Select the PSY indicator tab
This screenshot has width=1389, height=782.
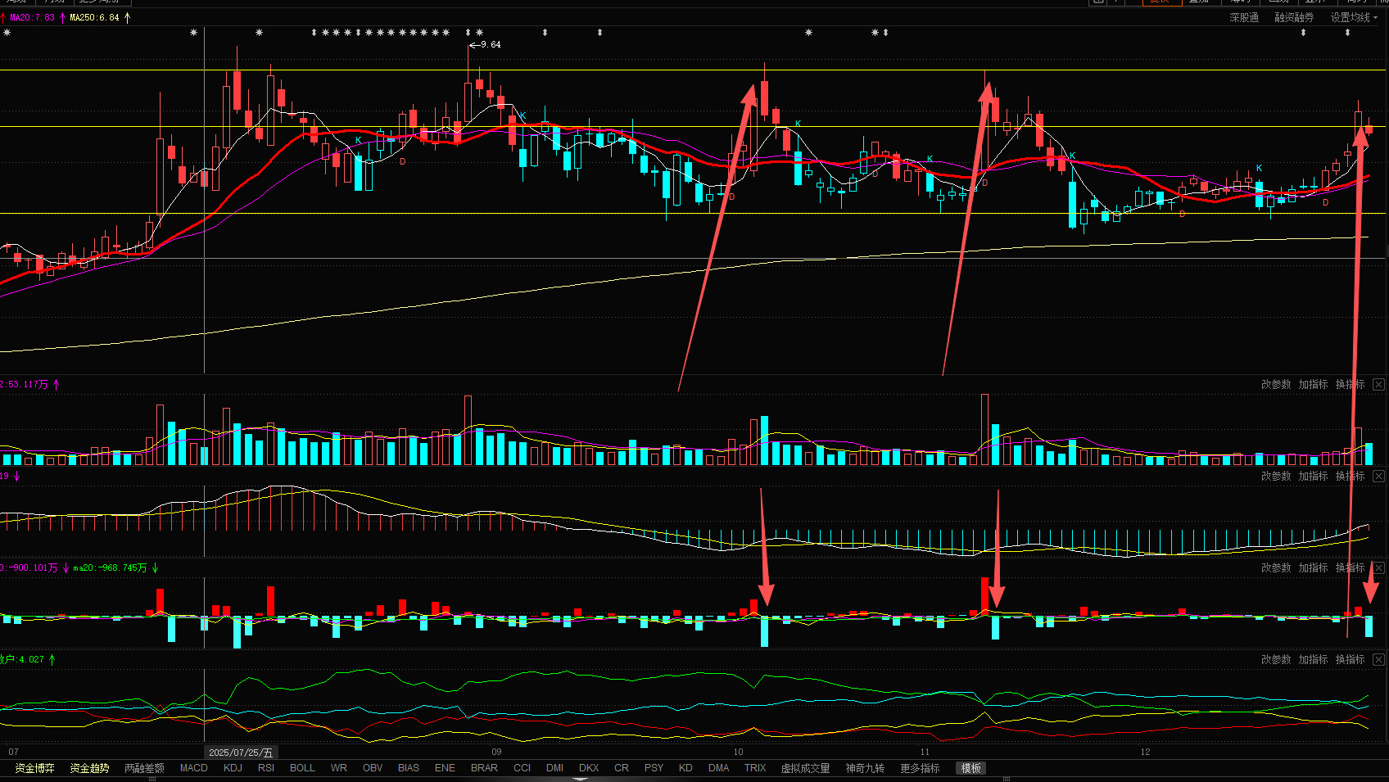tap(654, 768)
